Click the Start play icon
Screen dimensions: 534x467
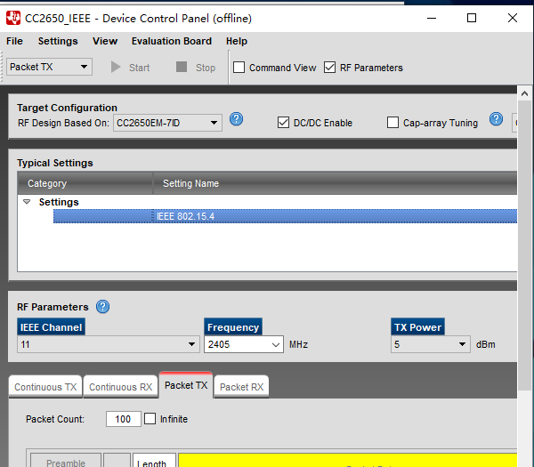[x=116, y=67]
